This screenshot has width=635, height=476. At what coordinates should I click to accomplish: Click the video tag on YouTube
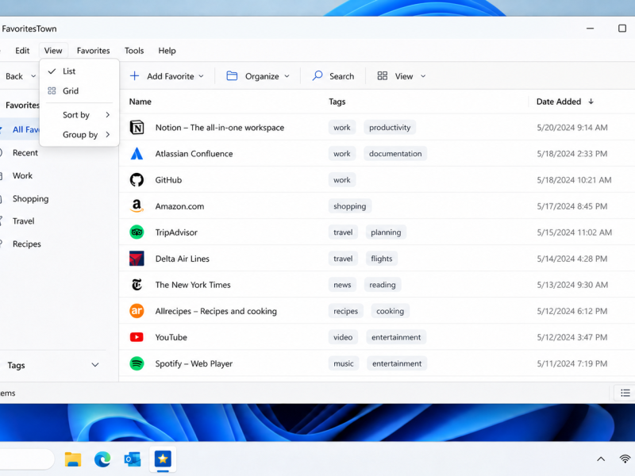pos(343,337)
